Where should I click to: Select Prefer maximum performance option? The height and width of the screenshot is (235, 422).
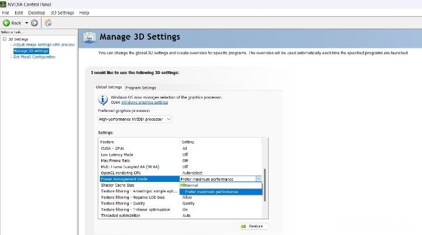pyautogui.click(x=211, y=192)
